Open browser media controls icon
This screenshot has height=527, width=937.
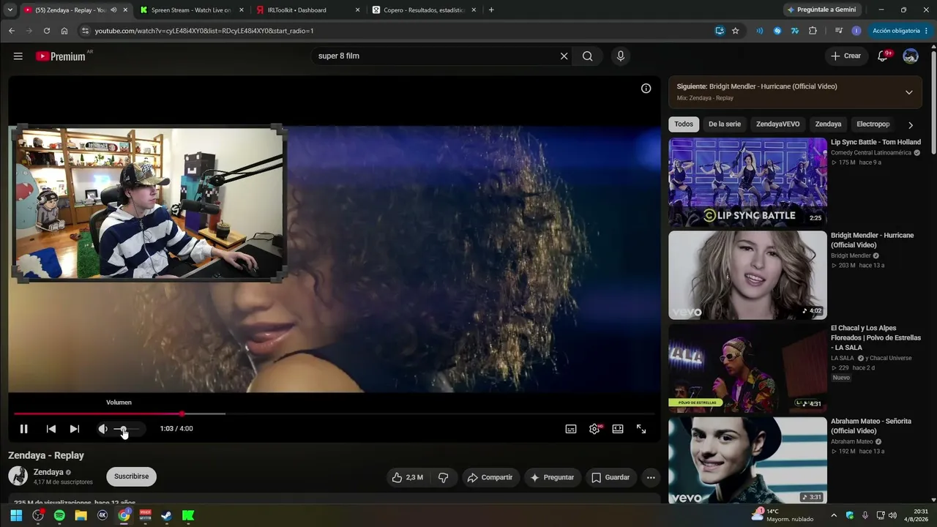tap(839, 31)
